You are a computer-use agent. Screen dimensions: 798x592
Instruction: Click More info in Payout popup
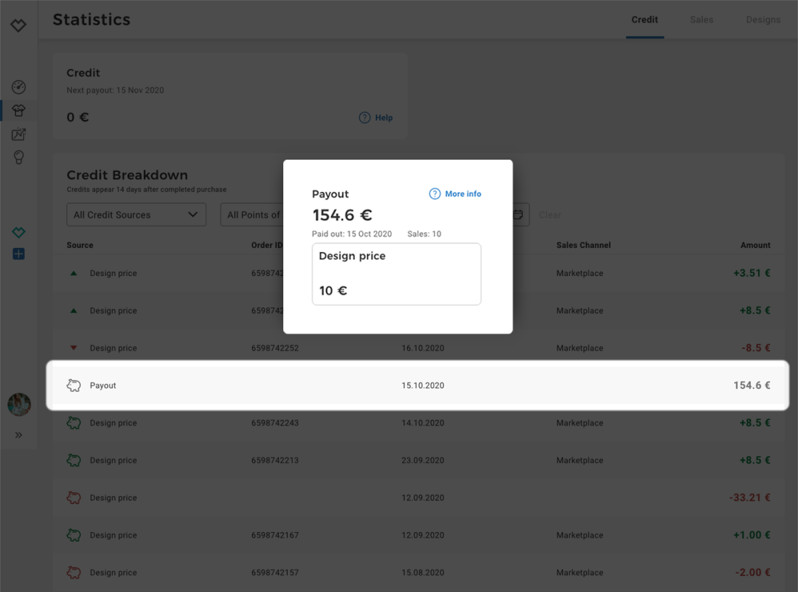(x=456, y=194)
